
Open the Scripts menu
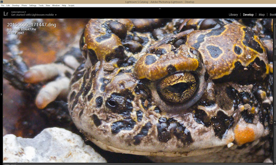pos(71,6)
